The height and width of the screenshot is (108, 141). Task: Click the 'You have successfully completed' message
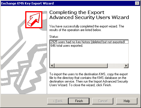pos(87,28)
